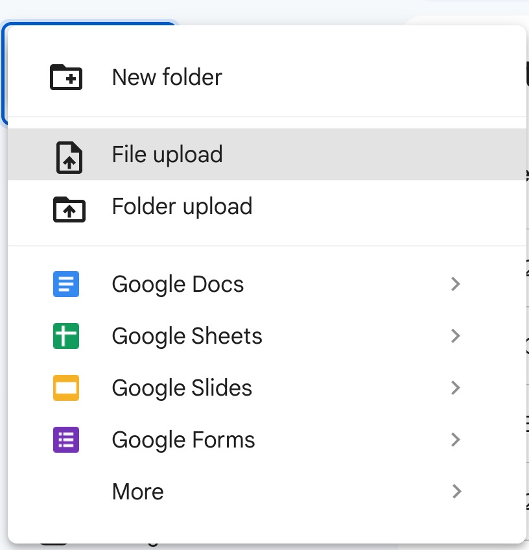529x550 pixels.
Task: Choose the "File upload" text entry
Action: 167,155
